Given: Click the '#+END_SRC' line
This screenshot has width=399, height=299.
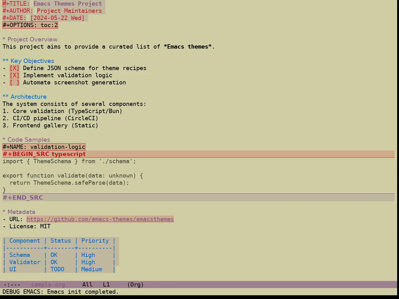Looking at the screenshot, I should [199, 198].
